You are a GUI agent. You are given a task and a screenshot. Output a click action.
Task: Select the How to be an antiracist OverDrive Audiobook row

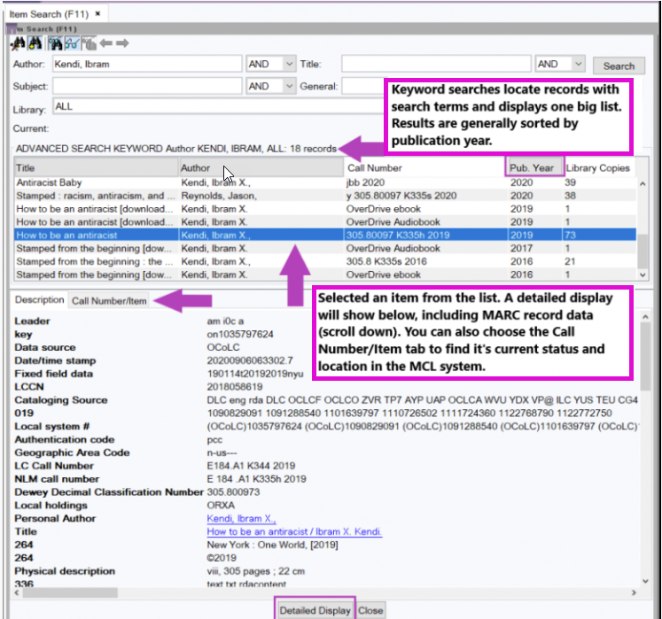(x=325, y=222)
